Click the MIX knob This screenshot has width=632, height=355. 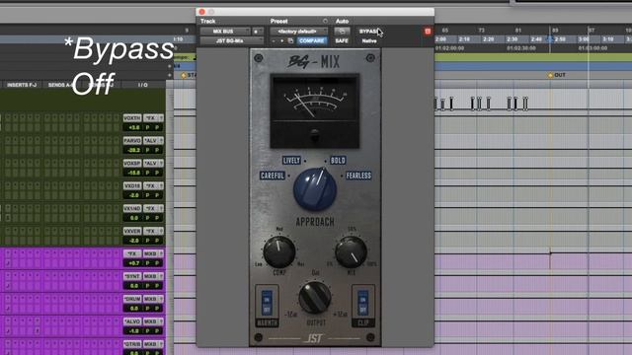(x=352, y=252)
